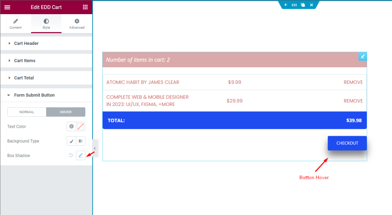Click the Edit EDD Cart panel title
Image resolution: width=392 pixels, height=215 pixels.
pos(46,7)
